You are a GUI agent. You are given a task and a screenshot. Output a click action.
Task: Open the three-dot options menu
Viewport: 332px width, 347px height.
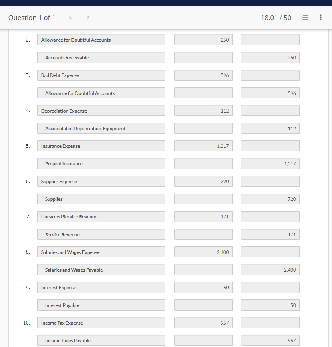[x=320, y=17]
